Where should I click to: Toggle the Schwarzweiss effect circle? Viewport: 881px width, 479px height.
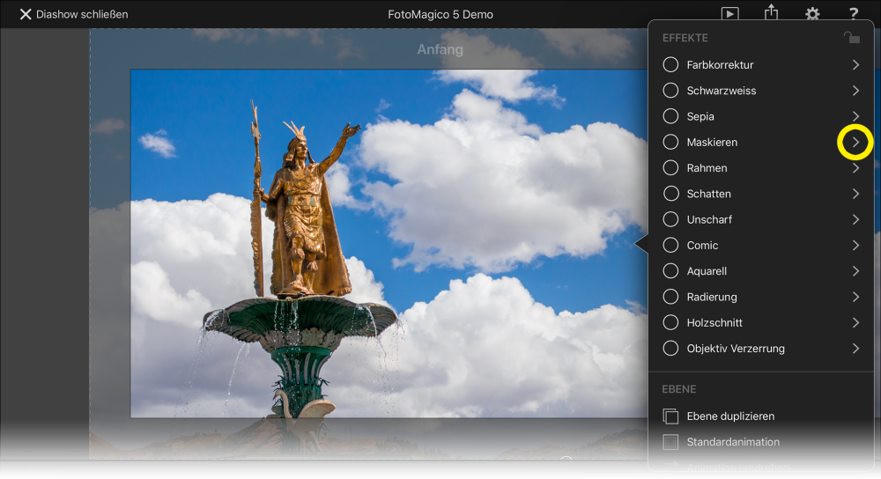pyautogui.click(x=670, y=91)
